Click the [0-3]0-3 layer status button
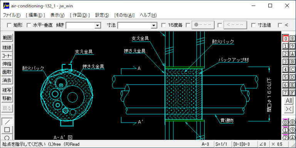This screenshot has width=296, height=148. click(244, 144)
